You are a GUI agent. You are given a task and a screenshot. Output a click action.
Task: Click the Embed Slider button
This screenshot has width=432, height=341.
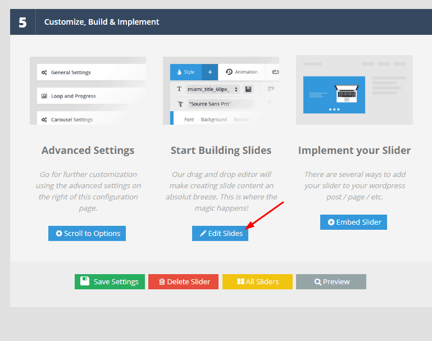(x=353, y=222)
